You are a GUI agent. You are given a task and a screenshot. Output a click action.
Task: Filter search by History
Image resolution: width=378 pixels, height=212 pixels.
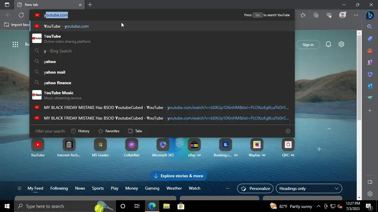80,131
